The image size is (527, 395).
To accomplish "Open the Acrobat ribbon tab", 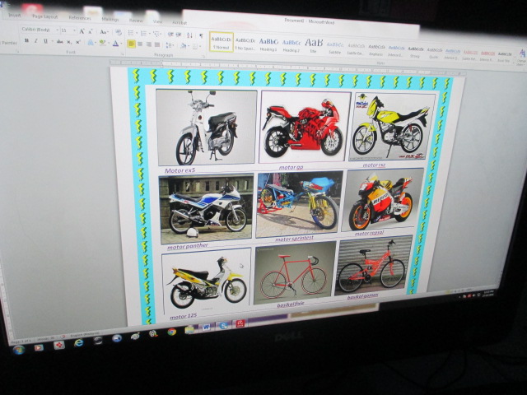I will pyautogui.click(x=180, y=22).
